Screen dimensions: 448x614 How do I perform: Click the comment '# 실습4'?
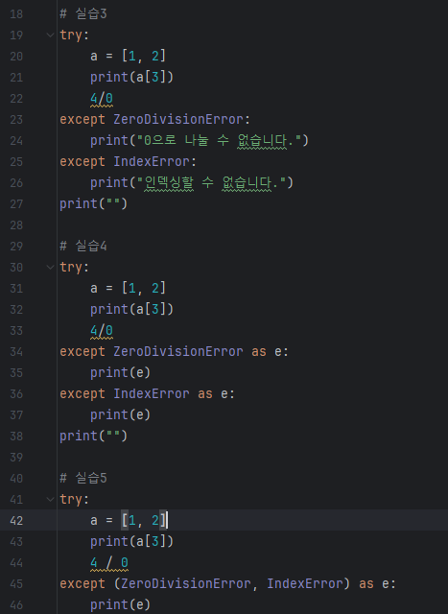83,247
